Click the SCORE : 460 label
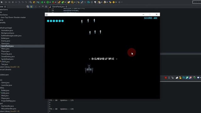This screenshot has width=201, height=113. [x=151, y=18]
